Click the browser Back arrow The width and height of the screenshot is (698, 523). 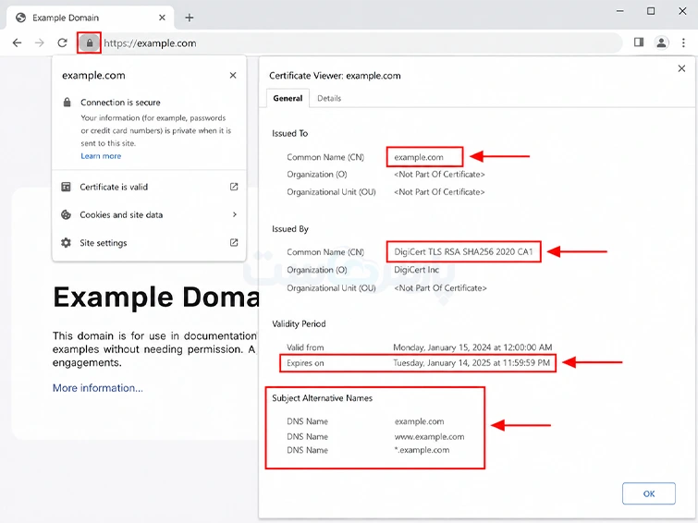[17, 43]
